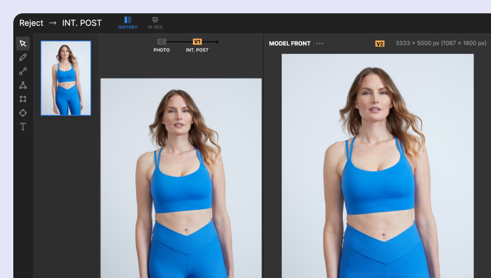Screen dimensions: 491x278
Task: Select the triangle polygon tool
Action: (23, 85)
